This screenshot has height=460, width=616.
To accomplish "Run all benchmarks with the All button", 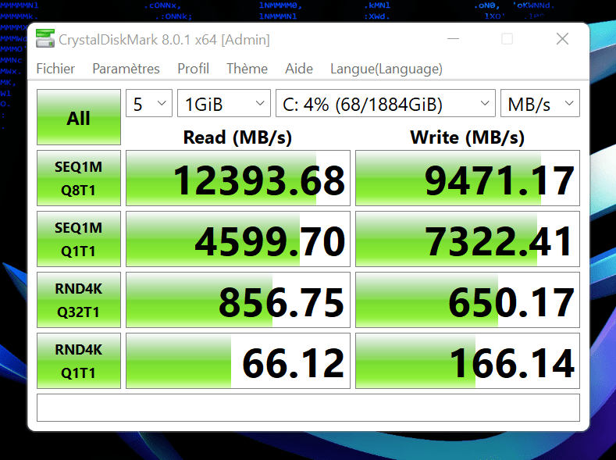I will (x=79, y=117).
